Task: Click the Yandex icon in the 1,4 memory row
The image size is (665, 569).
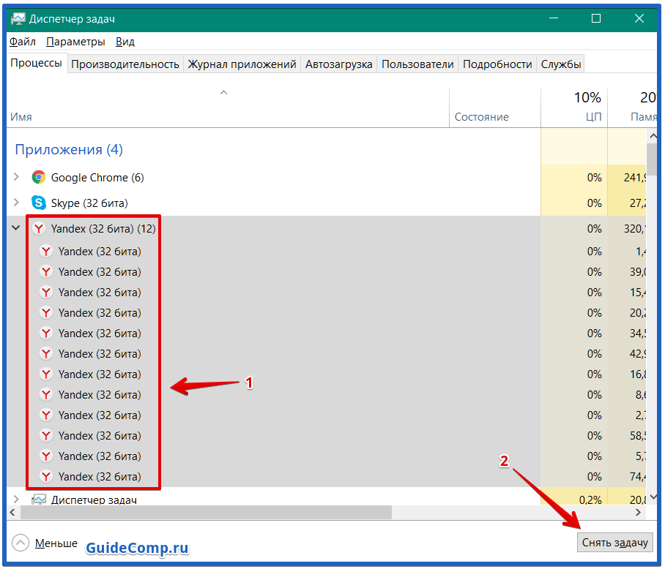Action: (46, 252)
